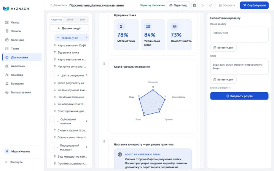Open Команда in the sidebar
274x171 pixels.
pyautogui.click(x=22, y=75)
